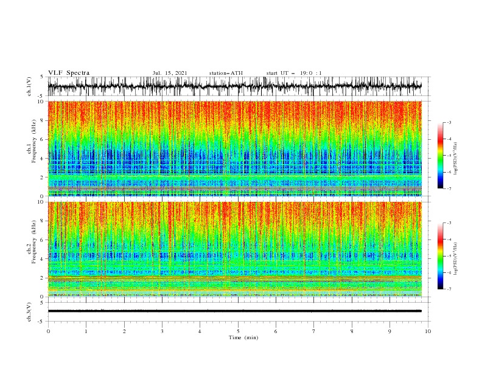Viewport: 482px width, 372px height.
Task: Click the ch.1(V) axis tick "-5"
Action: (x=41, y=96)
